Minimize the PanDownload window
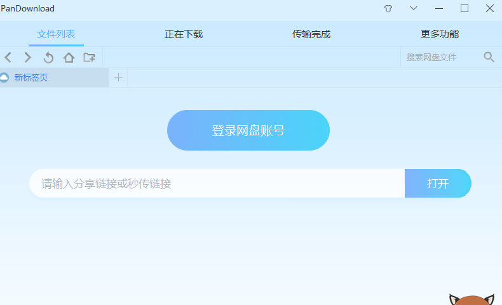Image resolution: width=502 pixels, height=305 pixels. pyautogui.click(x=439, y=8)
